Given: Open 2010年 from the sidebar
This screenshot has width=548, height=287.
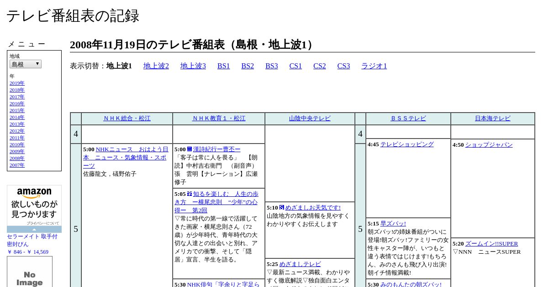Looking at the screenshot, I should pos(17,144).
